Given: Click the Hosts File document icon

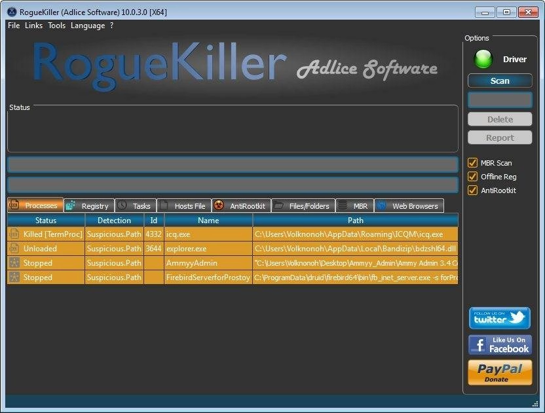Looking at the screenshot, I should [164, 206].
